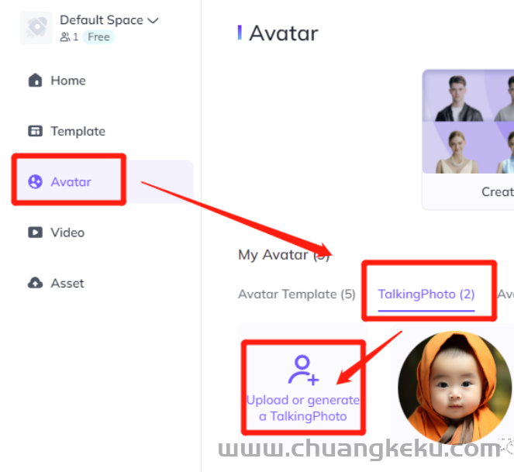Screen dimensions: 514x472
Task: Click the add-person icon for TalkingPhoto
Action: pos(303,370)
